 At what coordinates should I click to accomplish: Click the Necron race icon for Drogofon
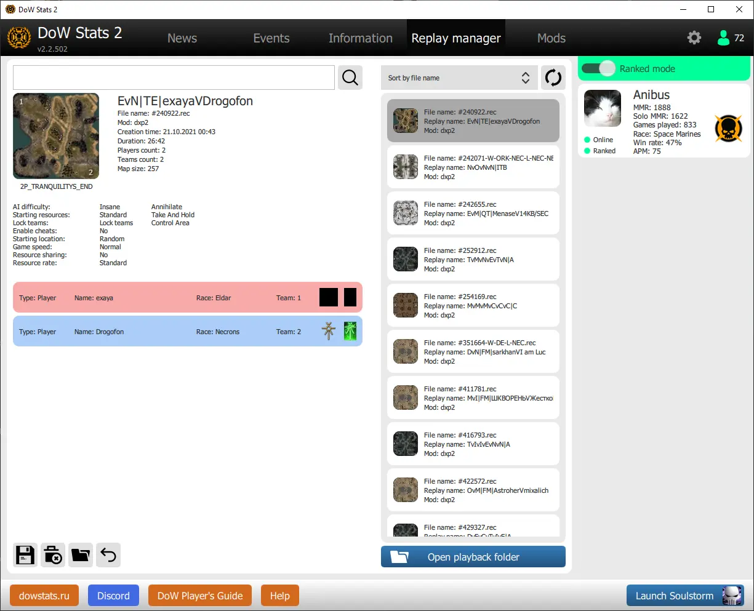(x=329, y=331)
